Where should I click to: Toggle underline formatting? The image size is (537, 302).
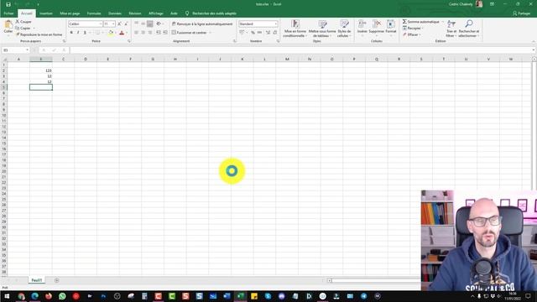point(85,33)
